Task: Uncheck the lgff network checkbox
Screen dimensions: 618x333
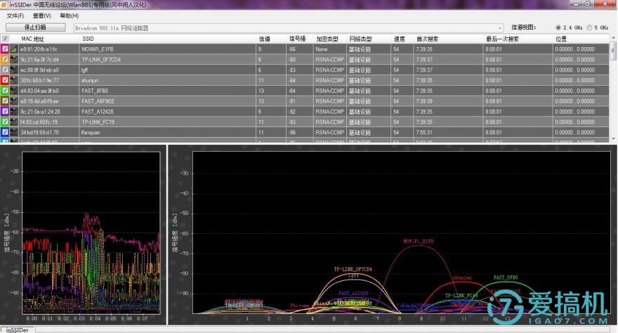Action: tap(5, 70)
